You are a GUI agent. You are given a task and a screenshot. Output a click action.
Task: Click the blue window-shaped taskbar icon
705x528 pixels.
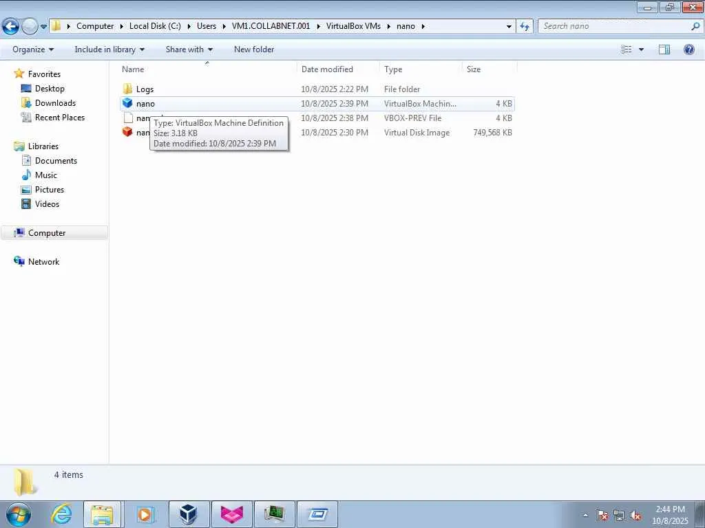point(317,514)
